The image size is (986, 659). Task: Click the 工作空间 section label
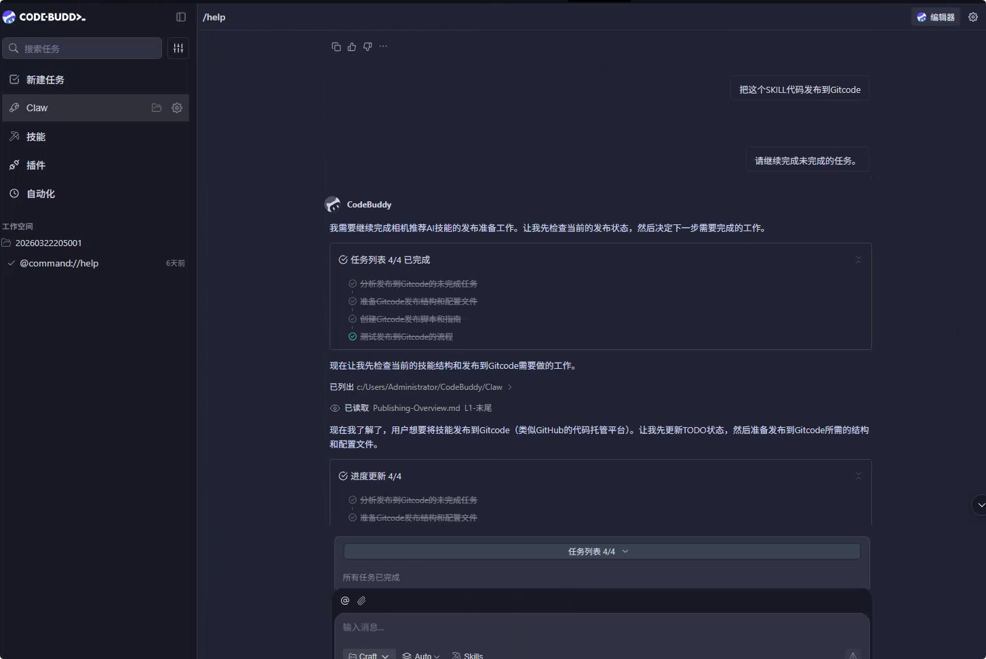(18, 226)
